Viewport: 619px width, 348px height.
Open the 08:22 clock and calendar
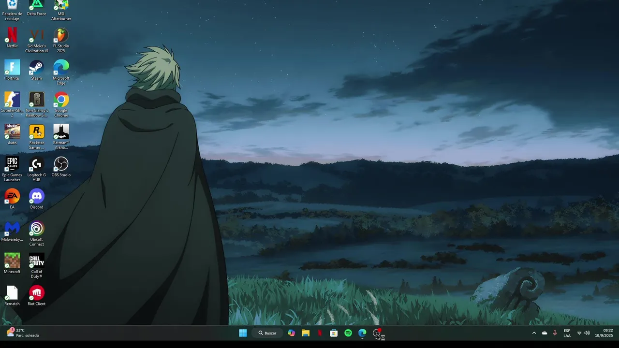click(x=604, y=333)
